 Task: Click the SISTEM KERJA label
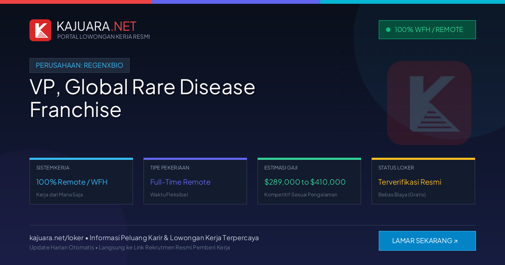coord(53,167)
